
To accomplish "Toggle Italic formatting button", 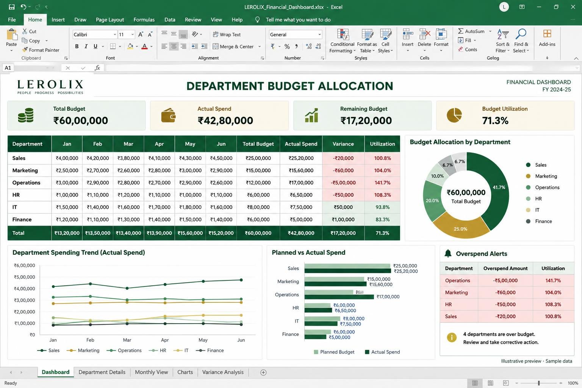I will (86, 46).
